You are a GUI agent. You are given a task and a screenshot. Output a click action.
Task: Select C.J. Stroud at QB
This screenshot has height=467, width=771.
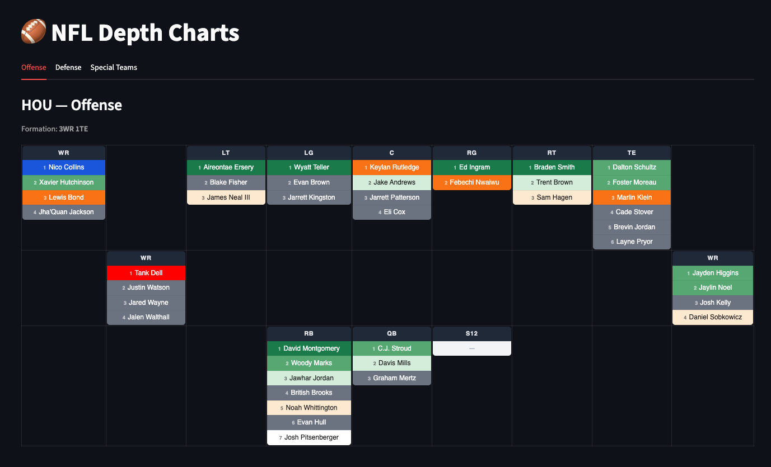pos(392,348)
